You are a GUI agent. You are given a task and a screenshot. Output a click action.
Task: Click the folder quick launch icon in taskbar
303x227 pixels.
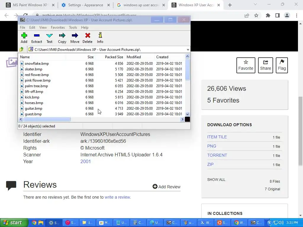(41, 223)
